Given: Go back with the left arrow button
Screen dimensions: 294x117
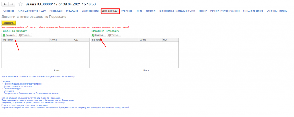Looking at the screenshot, I should (5, 4).
